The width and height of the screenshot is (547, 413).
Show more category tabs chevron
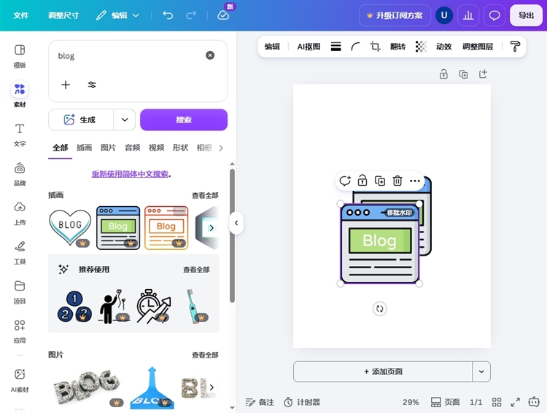[221, 148]
